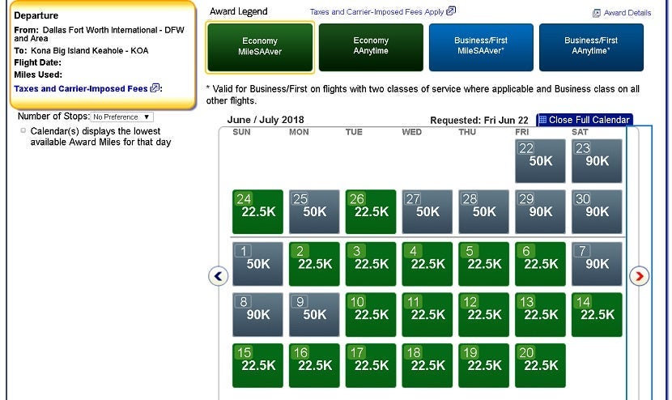Image resolution: width=672 pixels, height=400 pixels.
Task: Pick July 20 at 22.5K miles
Action: (540, 365)
